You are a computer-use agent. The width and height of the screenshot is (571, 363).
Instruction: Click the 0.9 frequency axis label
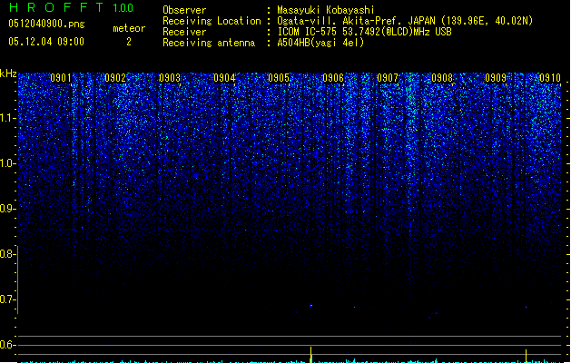(7, 209)
